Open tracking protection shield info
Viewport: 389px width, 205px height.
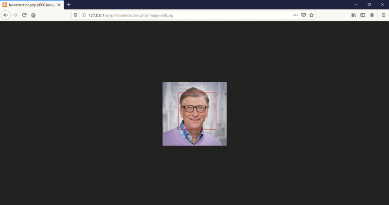click(75, 15)
